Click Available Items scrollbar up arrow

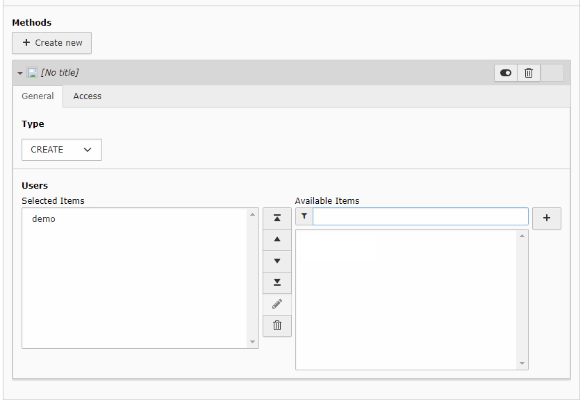pyautogui.click(x=522, y=236)
